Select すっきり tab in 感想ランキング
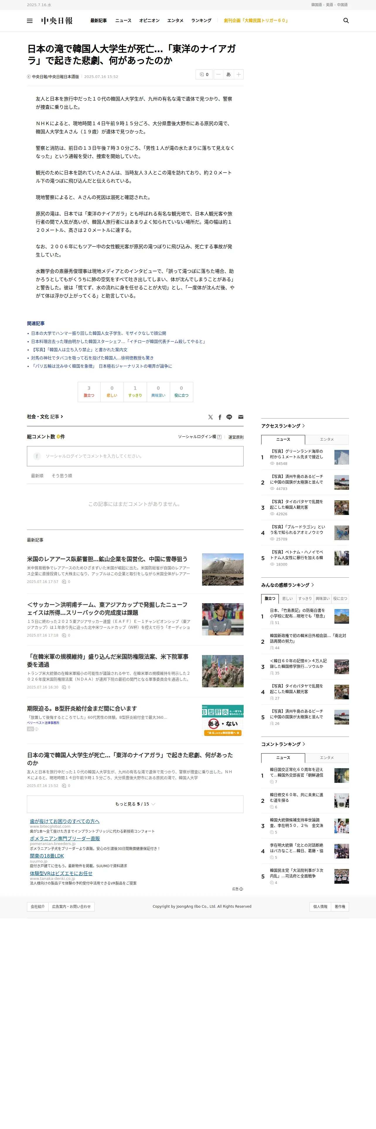The image size is (376, 1129). click(x=305, y=599)
